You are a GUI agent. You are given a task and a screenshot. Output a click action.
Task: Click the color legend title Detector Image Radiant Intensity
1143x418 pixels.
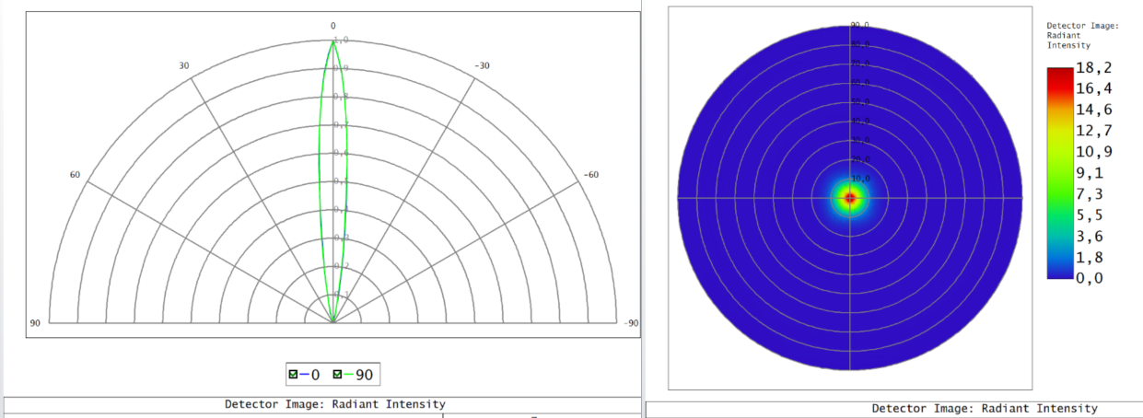point(1083,35)
